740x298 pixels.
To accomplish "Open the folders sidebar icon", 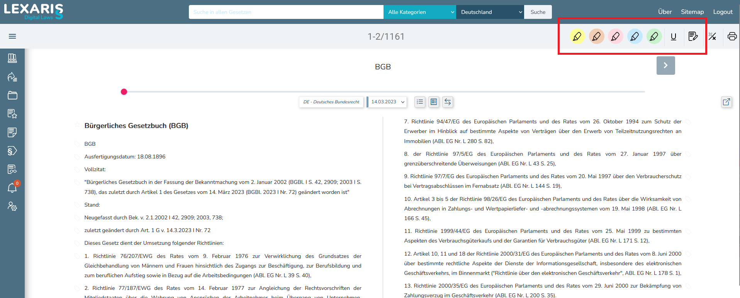I will tap(12, 95).
